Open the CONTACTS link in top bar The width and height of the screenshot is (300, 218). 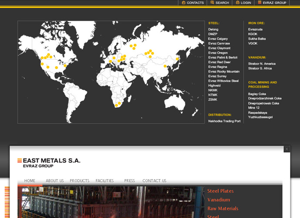point(195,3)
